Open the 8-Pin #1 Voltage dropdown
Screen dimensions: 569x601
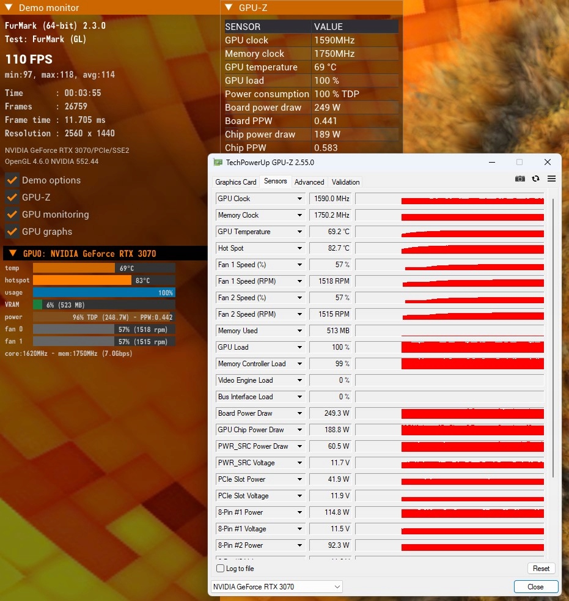pos(299,528)
